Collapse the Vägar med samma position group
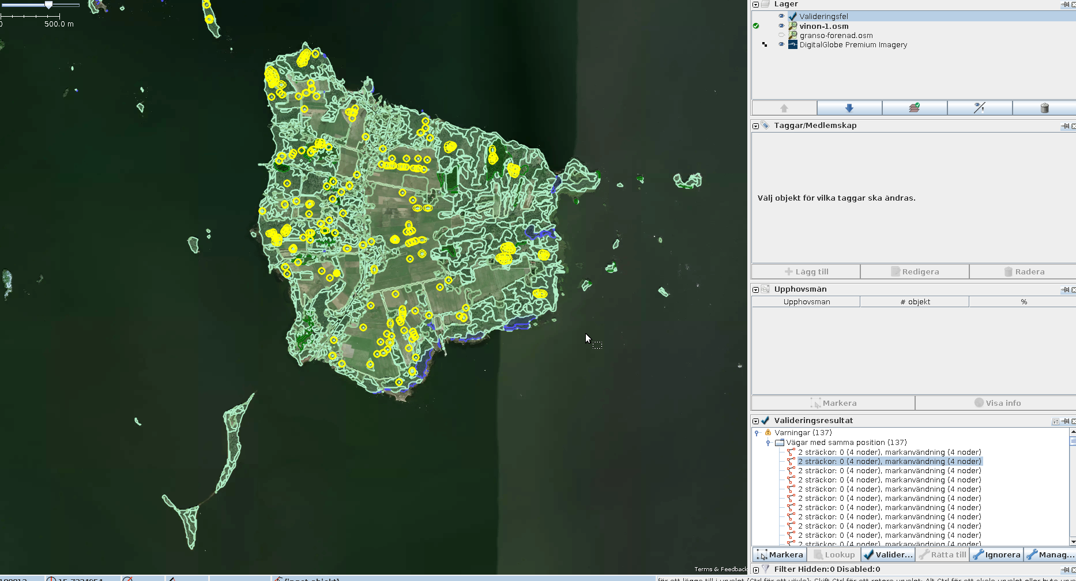The height and width of the screenshot is (581, 1076). point(768,443)
